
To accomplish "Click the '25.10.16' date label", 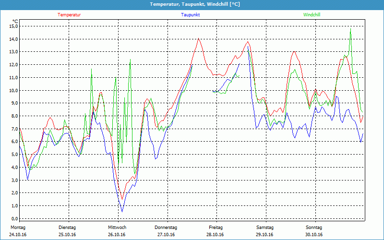I will (67, 235).
